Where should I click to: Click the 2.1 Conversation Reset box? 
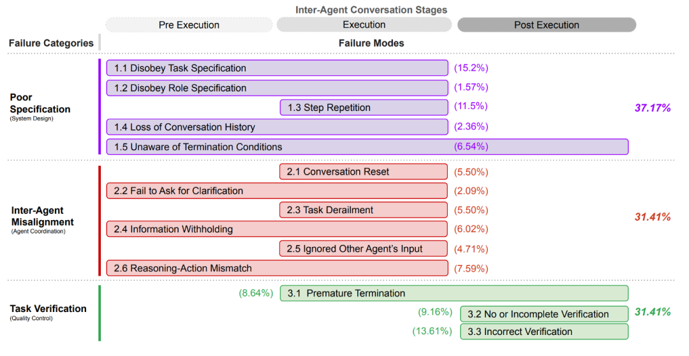coord(364,172)
